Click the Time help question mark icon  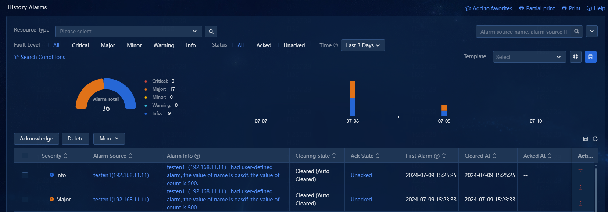pos(336,45)
